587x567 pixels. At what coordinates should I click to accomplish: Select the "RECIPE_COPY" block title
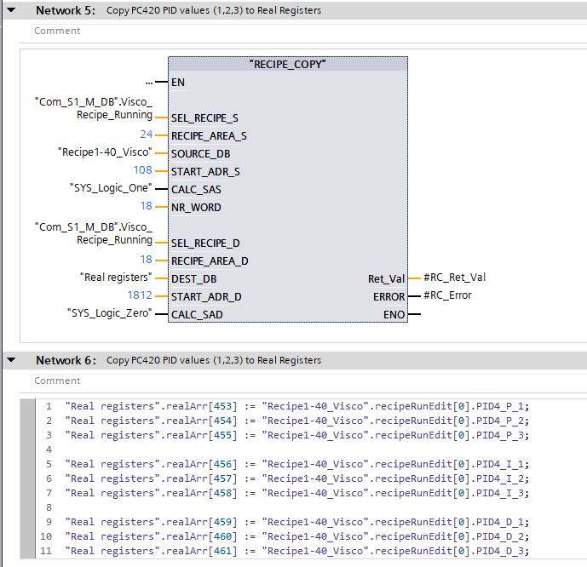(x=287, y=64)
